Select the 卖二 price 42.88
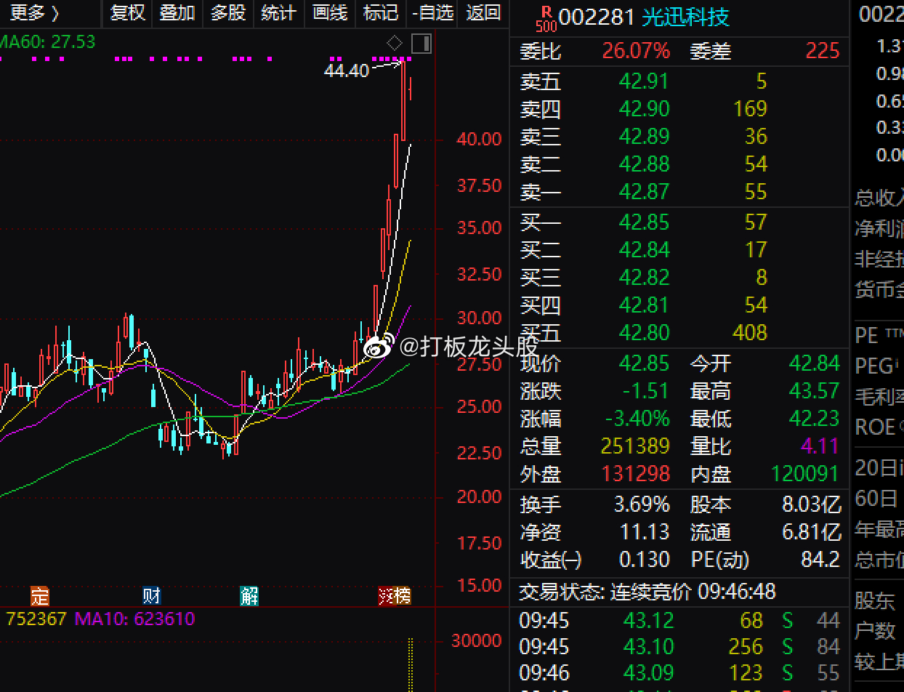 point(644,164)
